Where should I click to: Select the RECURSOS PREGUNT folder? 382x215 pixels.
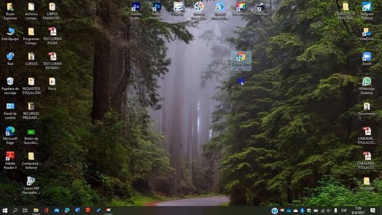(31, 110)
